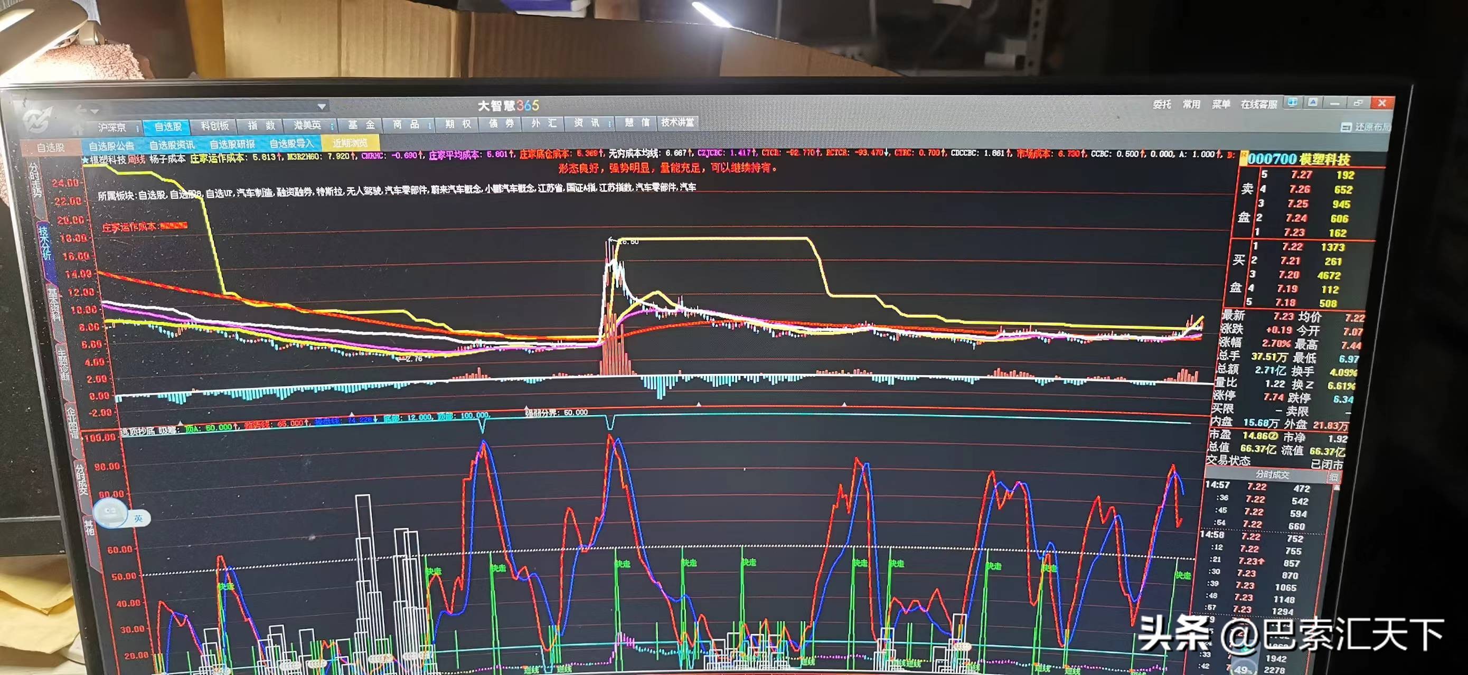Open the 科创板 tab

pos(214,126)
